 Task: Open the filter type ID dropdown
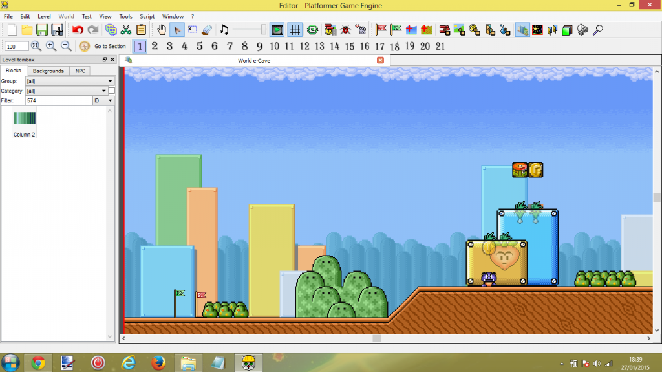[103, 100]
